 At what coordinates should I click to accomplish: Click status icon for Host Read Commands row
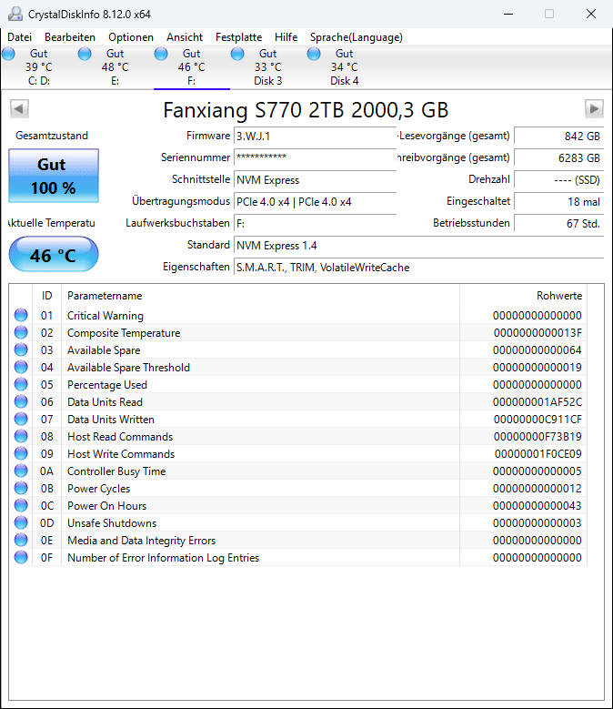click(21, 436)
